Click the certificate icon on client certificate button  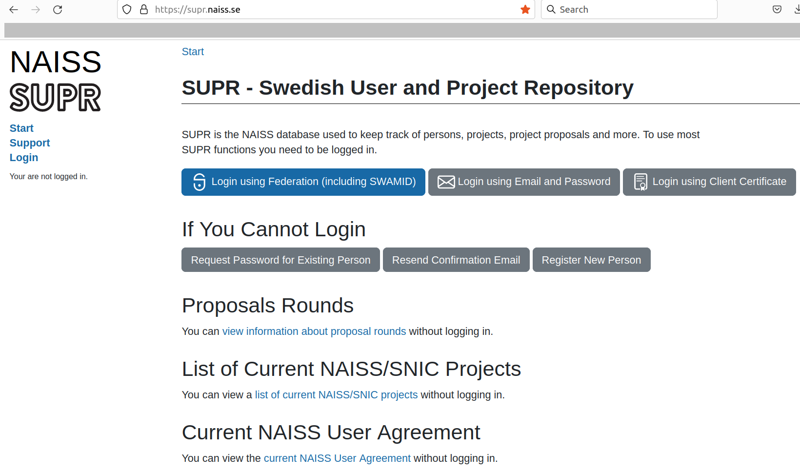tap(640, 182)
